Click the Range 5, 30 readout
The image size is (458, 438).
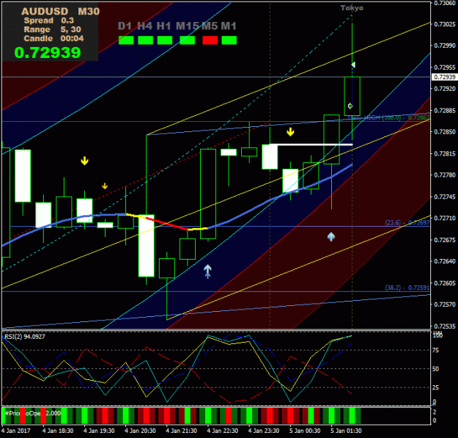click(x=52, y=29)
